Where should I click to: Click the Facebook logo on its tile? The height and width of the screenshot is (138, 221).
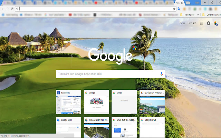pos(58,93)
